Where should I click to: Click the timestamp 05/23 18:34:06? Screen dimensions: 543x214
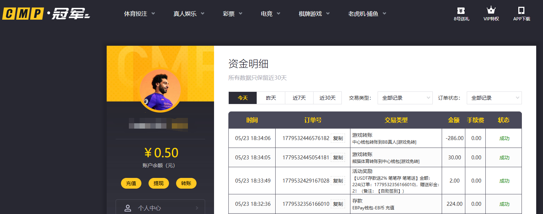click(253, 138)
